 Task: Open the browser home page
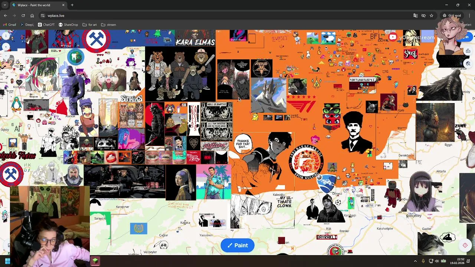point(32,16)
